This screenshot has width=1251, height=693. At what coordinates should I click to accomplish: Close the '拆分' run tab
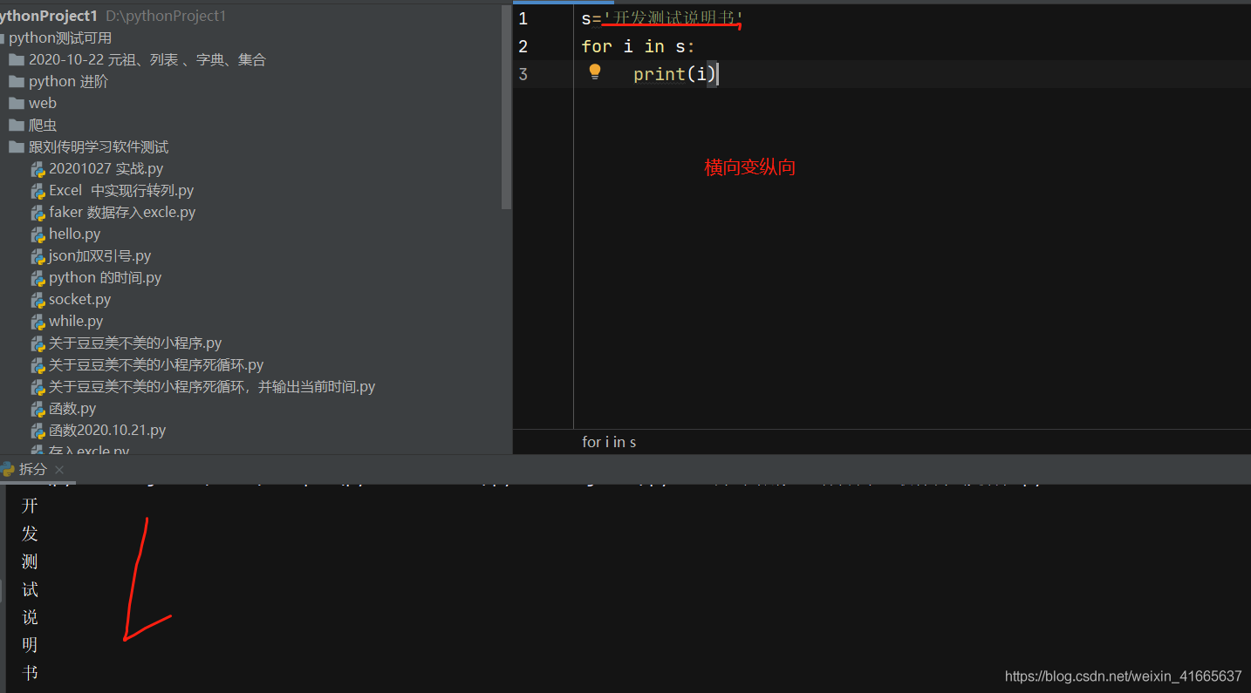point(59,469)
